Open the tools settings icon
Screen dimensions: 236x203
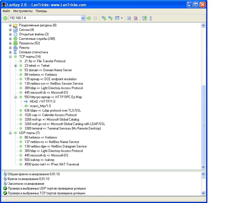(x=144, y=18)
